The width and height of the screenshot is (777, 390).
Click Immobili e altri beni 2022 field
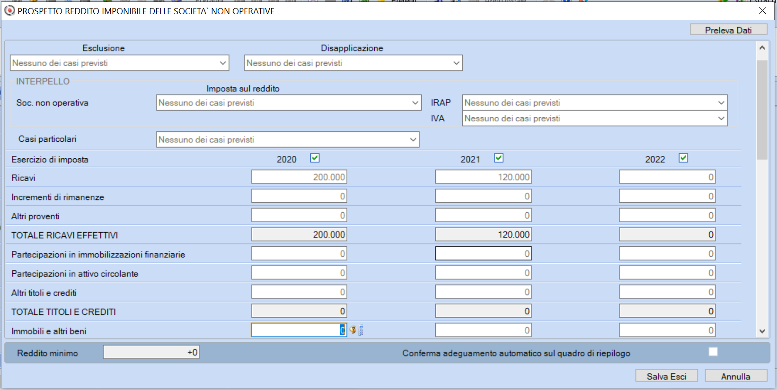coord(667,330)
